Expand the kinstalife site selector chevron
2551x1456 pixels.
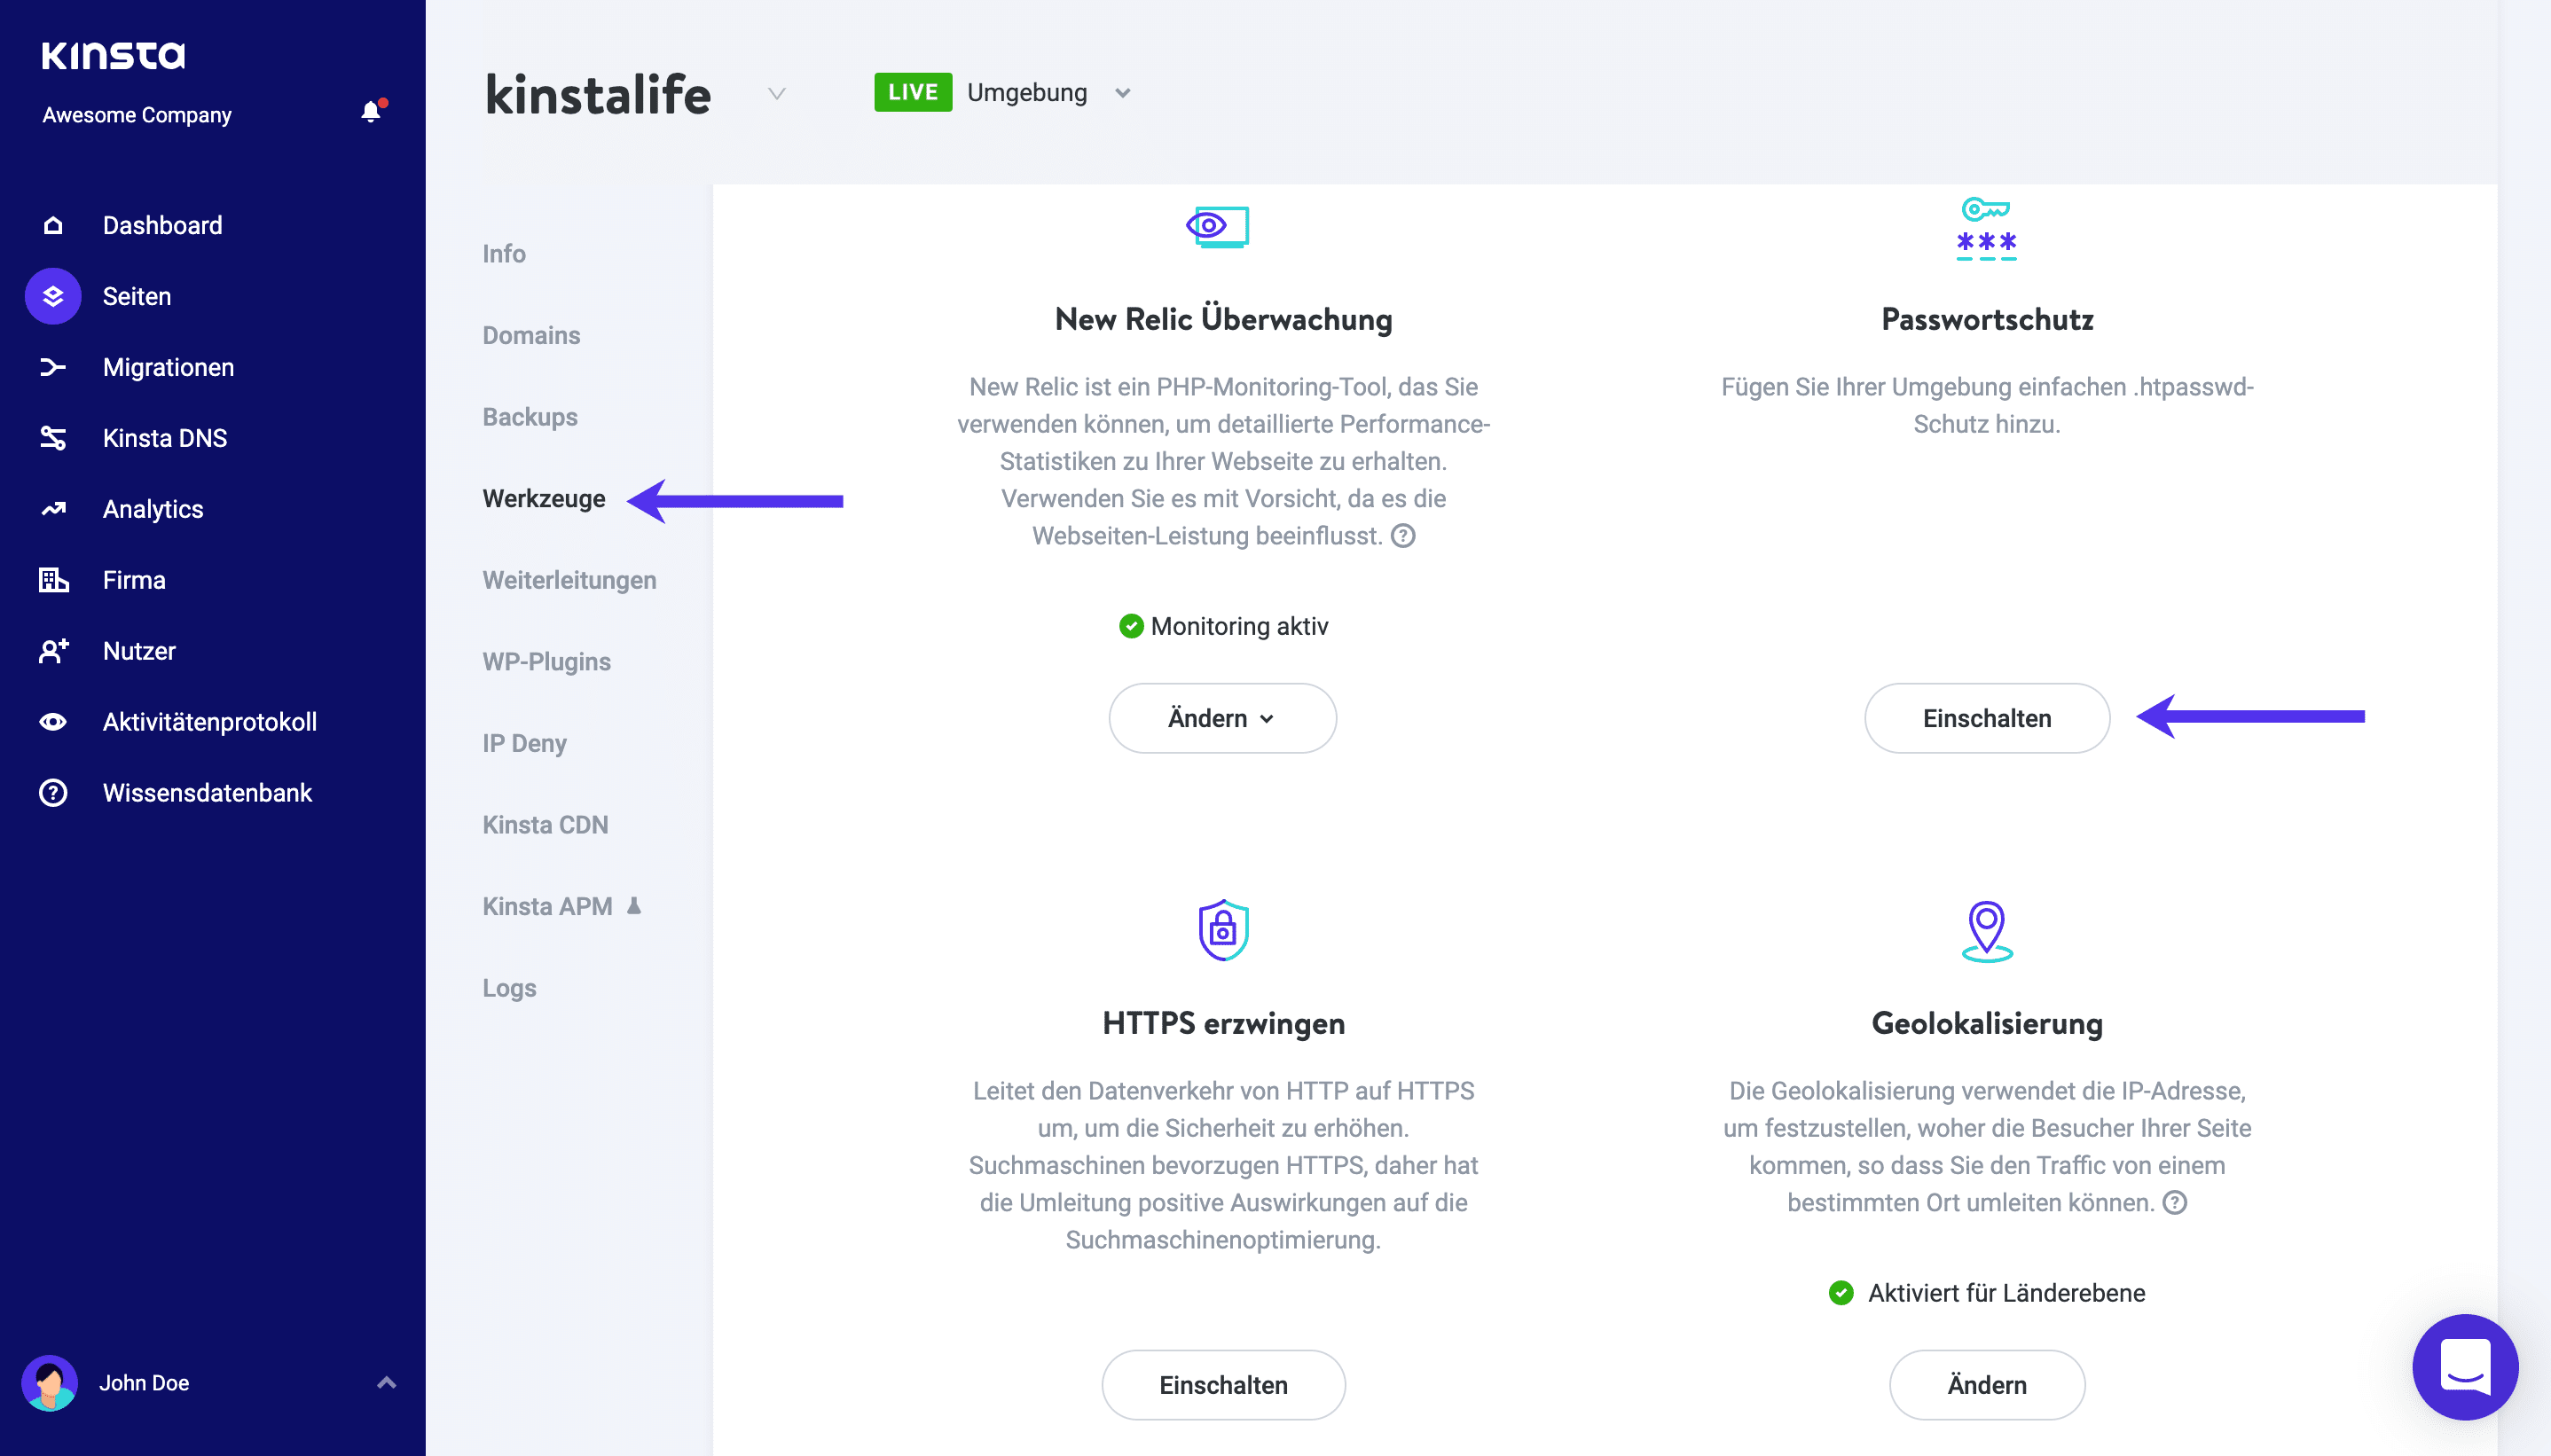click(x=776, y=94)
